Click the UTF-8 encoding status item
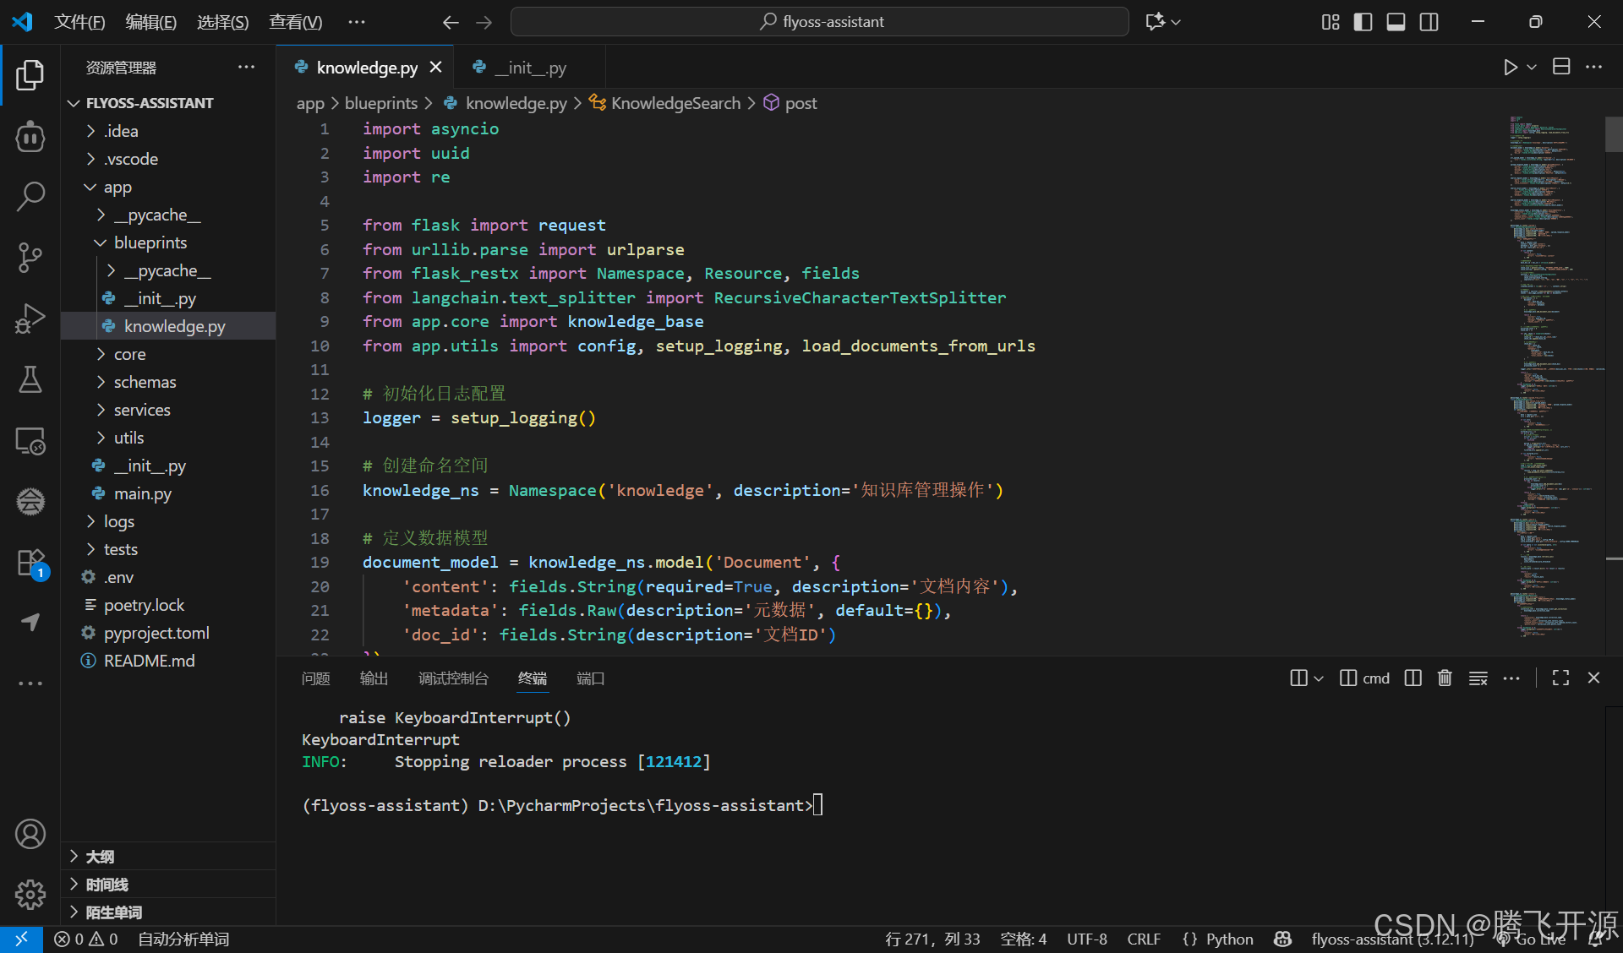 pyautogui.click(x=1086, y=939)
